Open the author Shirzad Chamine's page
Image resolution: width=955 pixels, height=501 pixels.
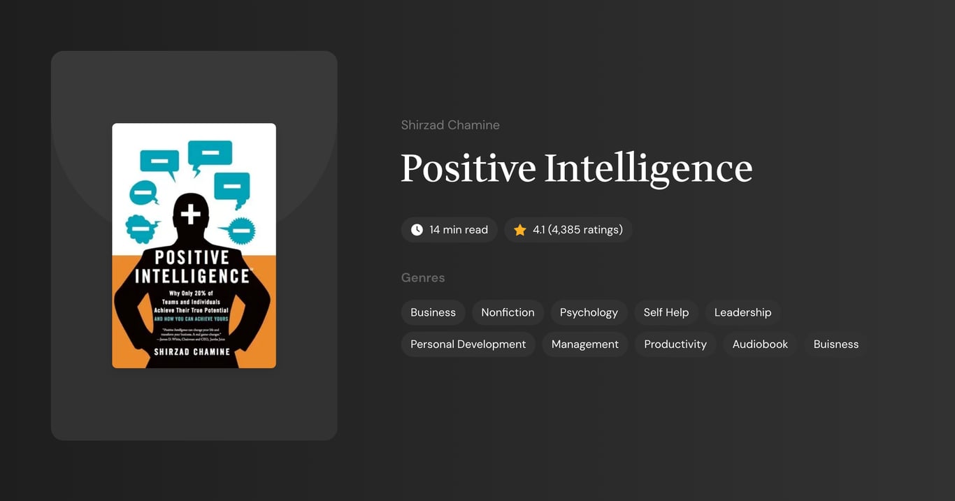(x=450, y=124)
